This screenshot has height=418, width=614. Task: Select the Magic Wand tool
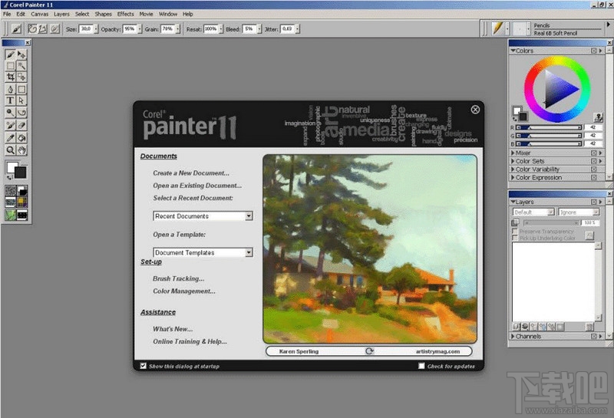click(x=21, y=66)
